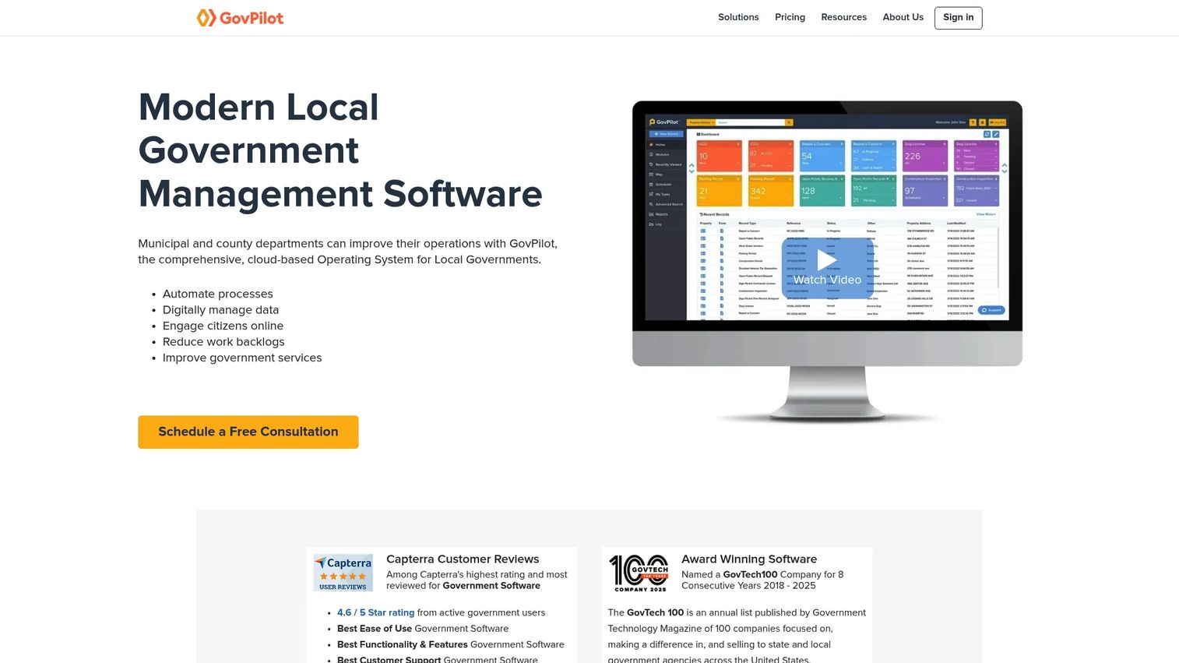This screenshot has width=1179, height=663.
Task: Open the 4.6 / 5 Star rating link
Action: [x=375, y=612]
